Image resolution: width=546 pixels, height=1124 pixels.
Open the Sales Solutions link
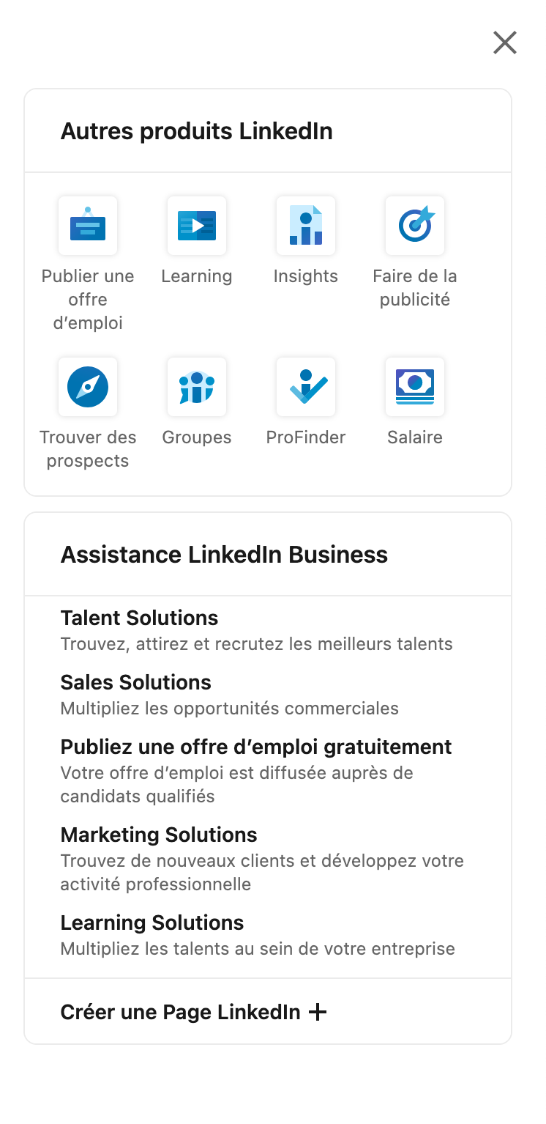coord(135,682)
